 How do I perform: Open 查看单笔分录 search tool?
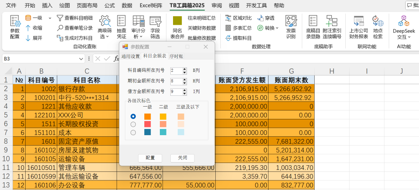(x=75, y=28)
